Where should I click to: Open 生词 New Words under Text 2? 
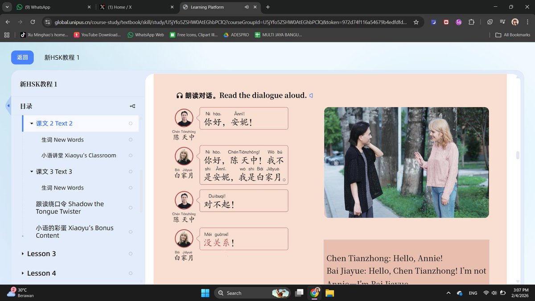62,140
